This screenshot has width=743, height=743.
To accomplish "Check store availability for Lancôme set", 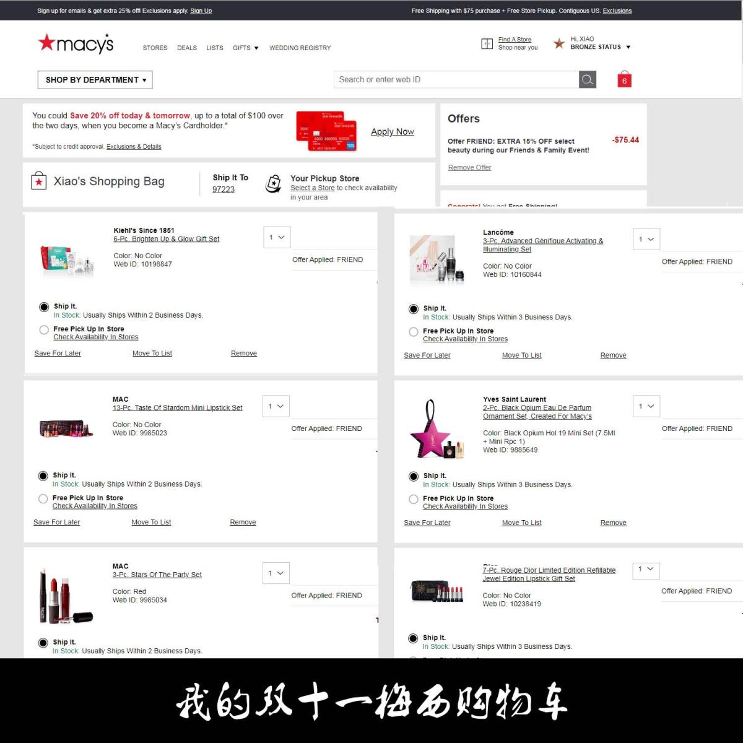I will [465, 339].
